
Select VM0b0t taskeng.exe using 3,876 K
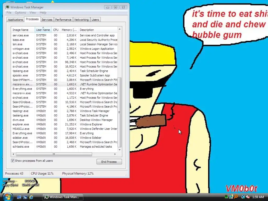64,115
